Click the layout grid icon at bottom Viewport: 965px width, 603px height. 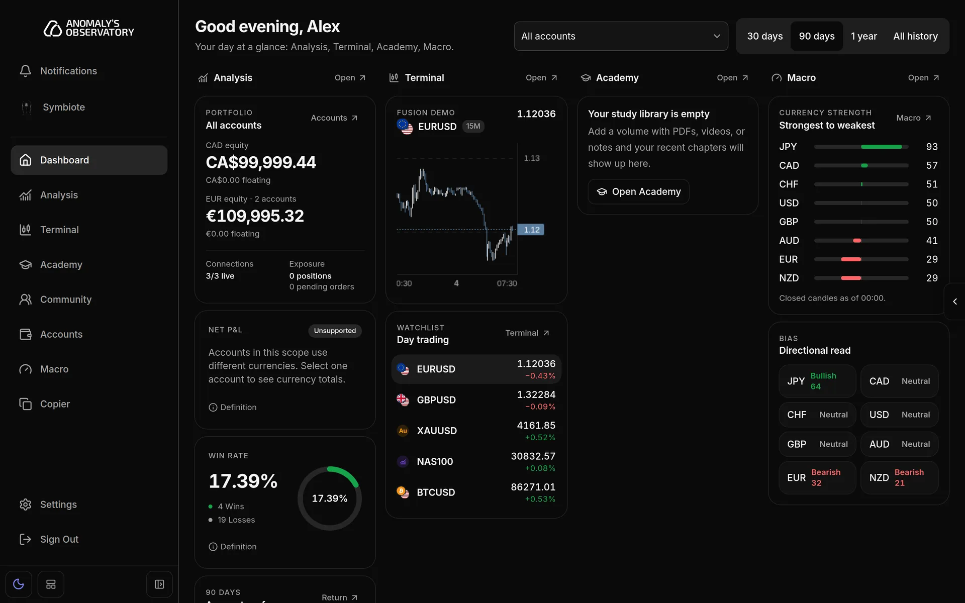[51, 584]
